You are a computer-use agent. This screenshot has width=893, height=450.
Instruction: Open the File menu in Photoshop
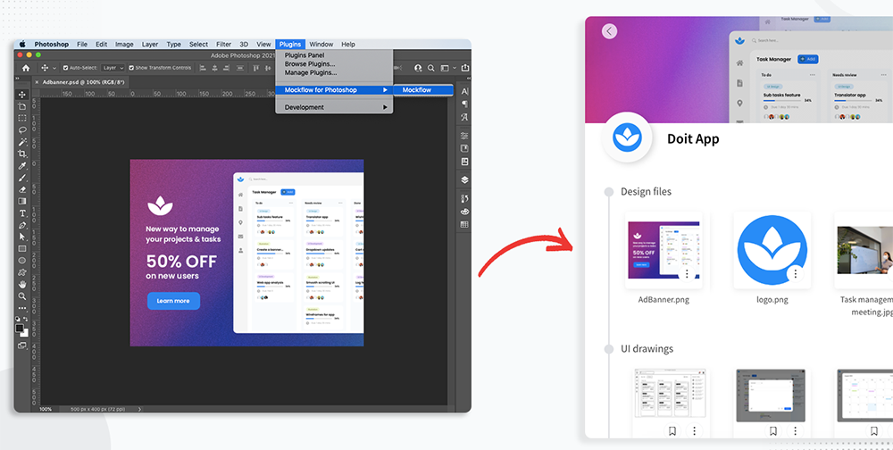(x=82, y=44)
